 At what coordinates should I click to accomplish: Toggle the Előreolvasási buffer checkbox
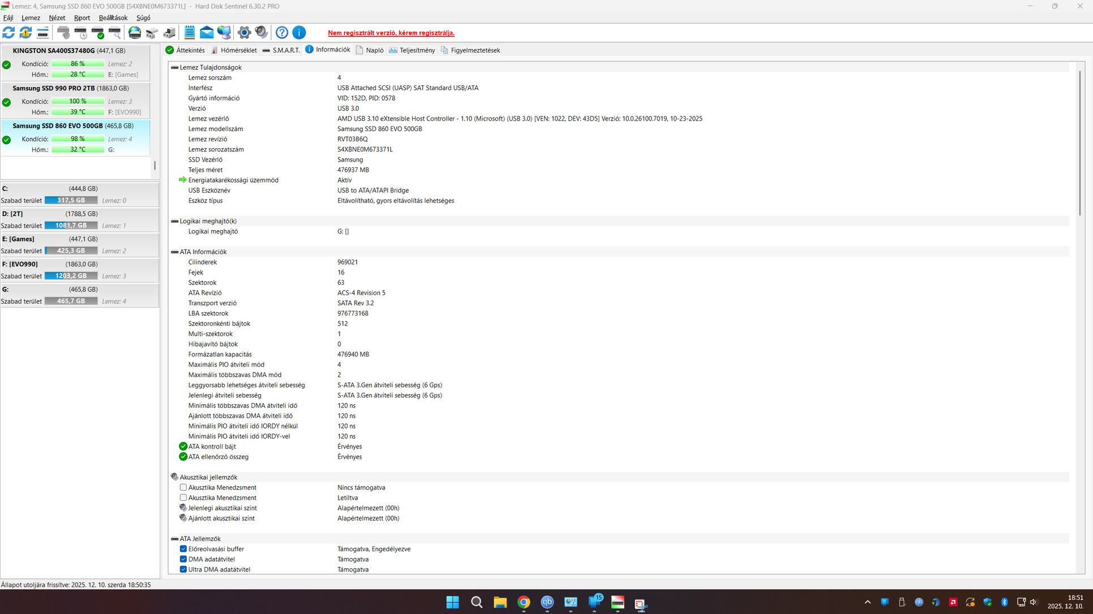(183, 549)
